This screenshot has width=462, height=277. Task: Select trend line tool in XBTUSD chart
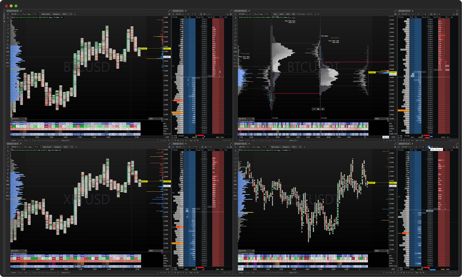[8, 154]
